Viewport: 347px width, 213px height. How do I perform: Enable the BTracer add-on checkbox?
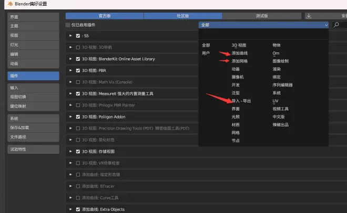(x=78, y=186)
